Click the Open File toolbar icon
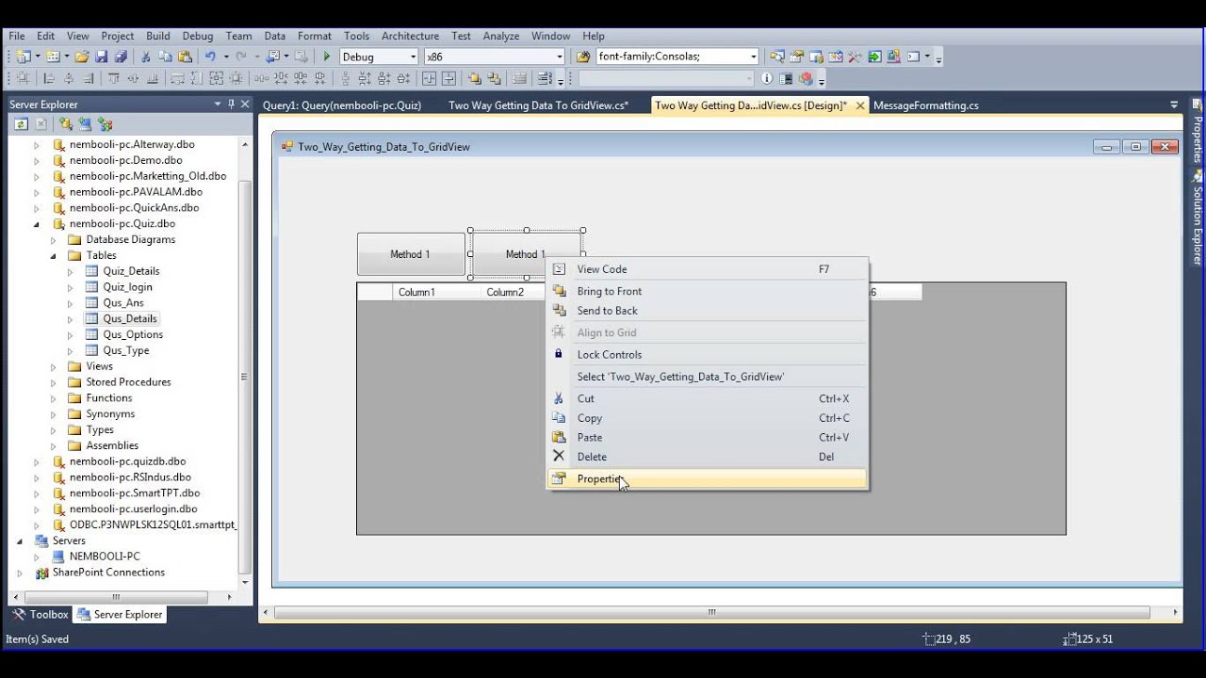This screenshot has height=678, width=1206. pyautogui.click(x=82, y=56)
